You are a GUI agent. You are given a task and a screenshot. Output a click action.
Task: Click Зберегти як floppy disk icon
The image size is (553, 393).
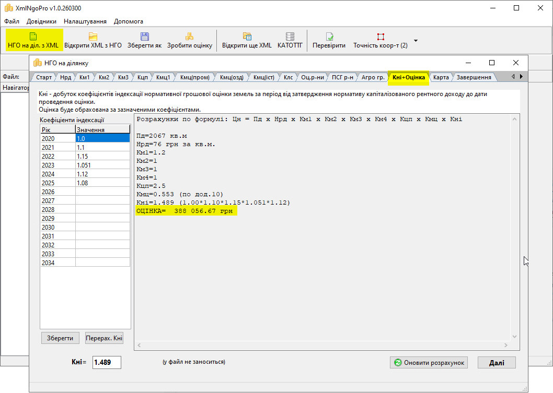144,37
